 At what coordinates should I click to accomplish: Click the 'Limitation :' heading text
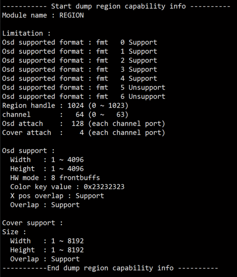point(26,33)
